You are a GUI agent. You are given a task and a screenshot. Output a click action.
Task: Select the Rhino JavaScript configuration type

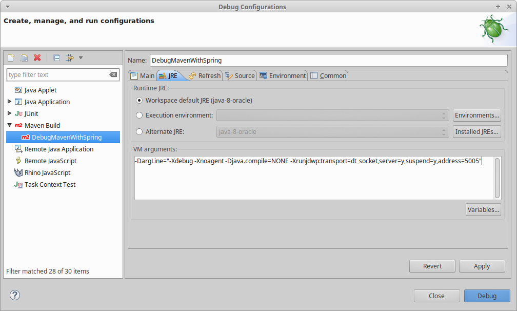(47, 173)
